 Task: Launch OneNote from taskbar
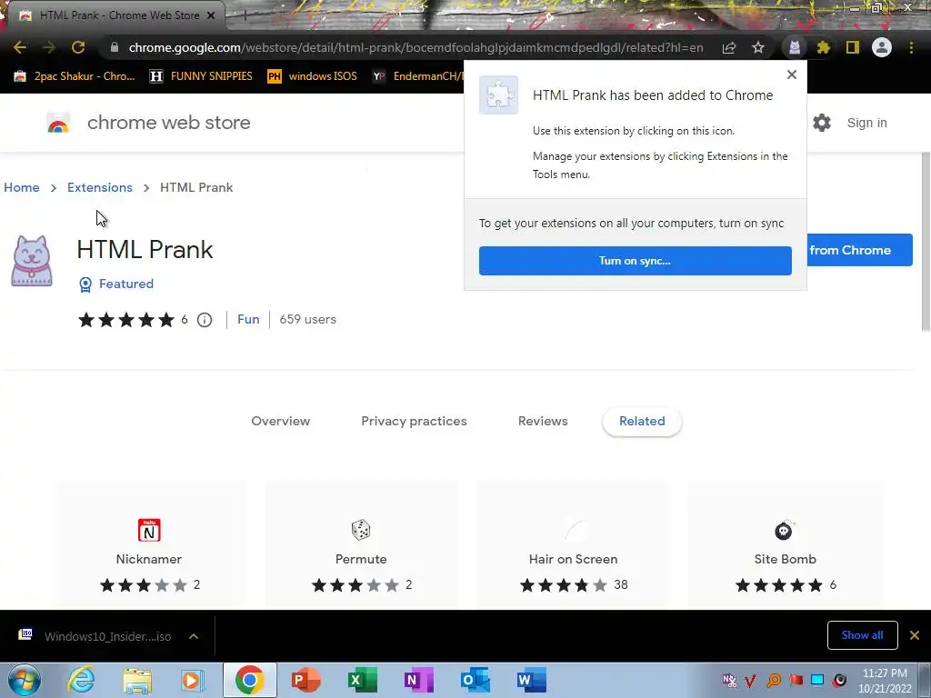[x=418, y=680]
